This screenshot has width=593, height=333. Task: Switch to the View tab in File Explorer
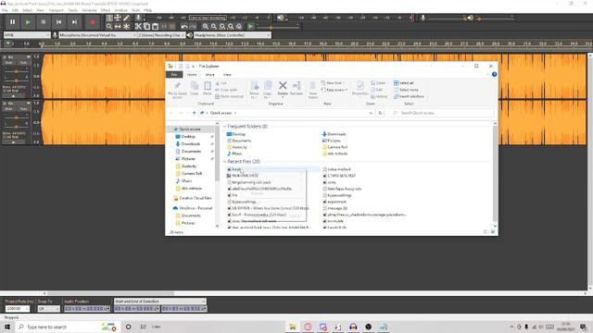tap(227, 75)
